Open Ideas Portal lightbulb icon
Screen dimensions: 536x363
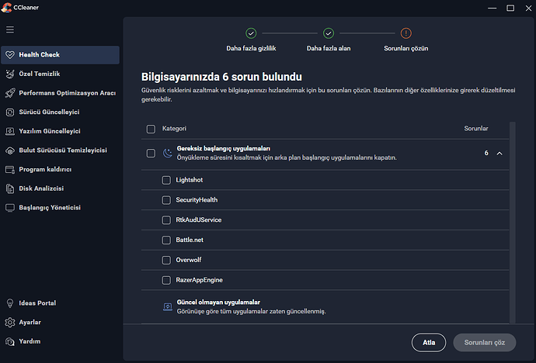[10, 303]
